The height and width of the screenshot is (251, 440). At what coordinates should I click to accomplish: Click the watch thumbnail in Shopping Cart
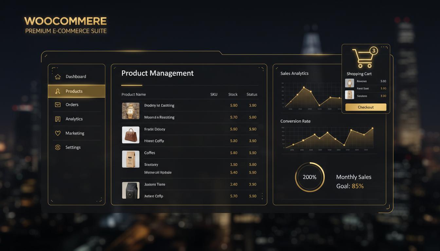(x=350, y=83)
